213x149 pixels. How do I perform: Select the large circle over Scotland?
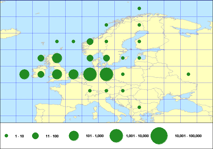[57, 58]
